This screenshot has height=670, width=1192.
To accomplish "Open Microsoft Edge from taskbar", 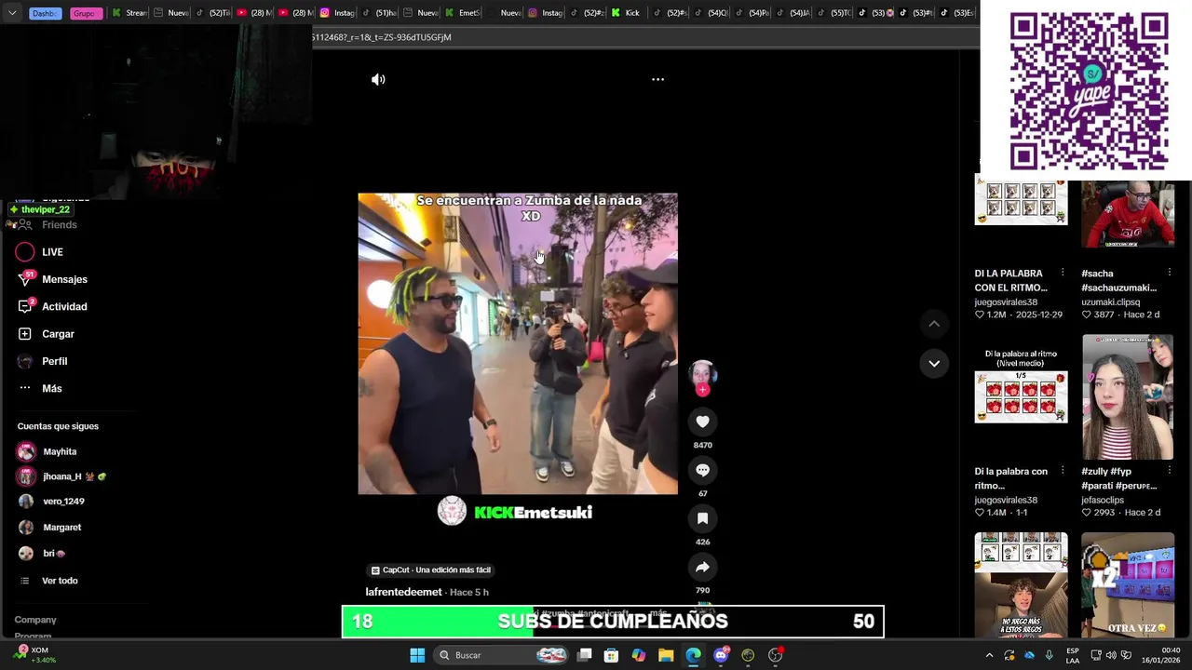I will [x=694, y=655].
